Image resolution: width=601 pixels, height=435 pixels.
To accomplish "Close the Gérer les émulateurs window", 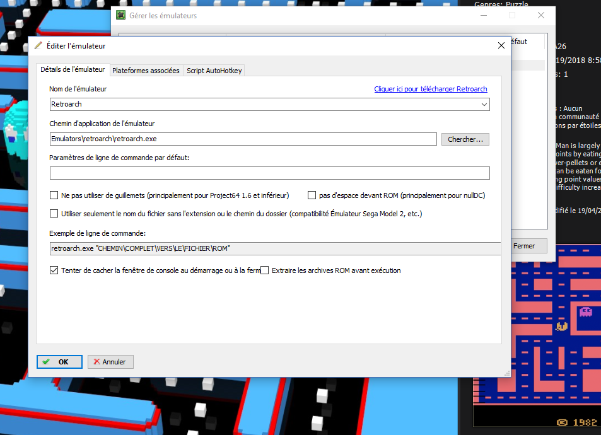I will point(541,15).
